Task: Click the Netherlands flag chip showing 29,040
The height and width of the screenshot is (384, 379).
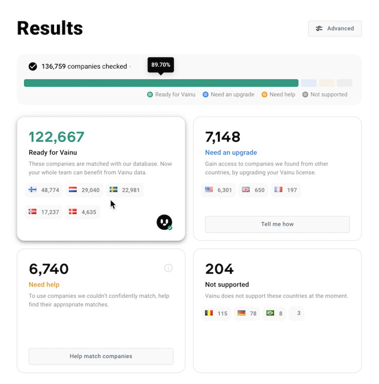Action: 84,190
